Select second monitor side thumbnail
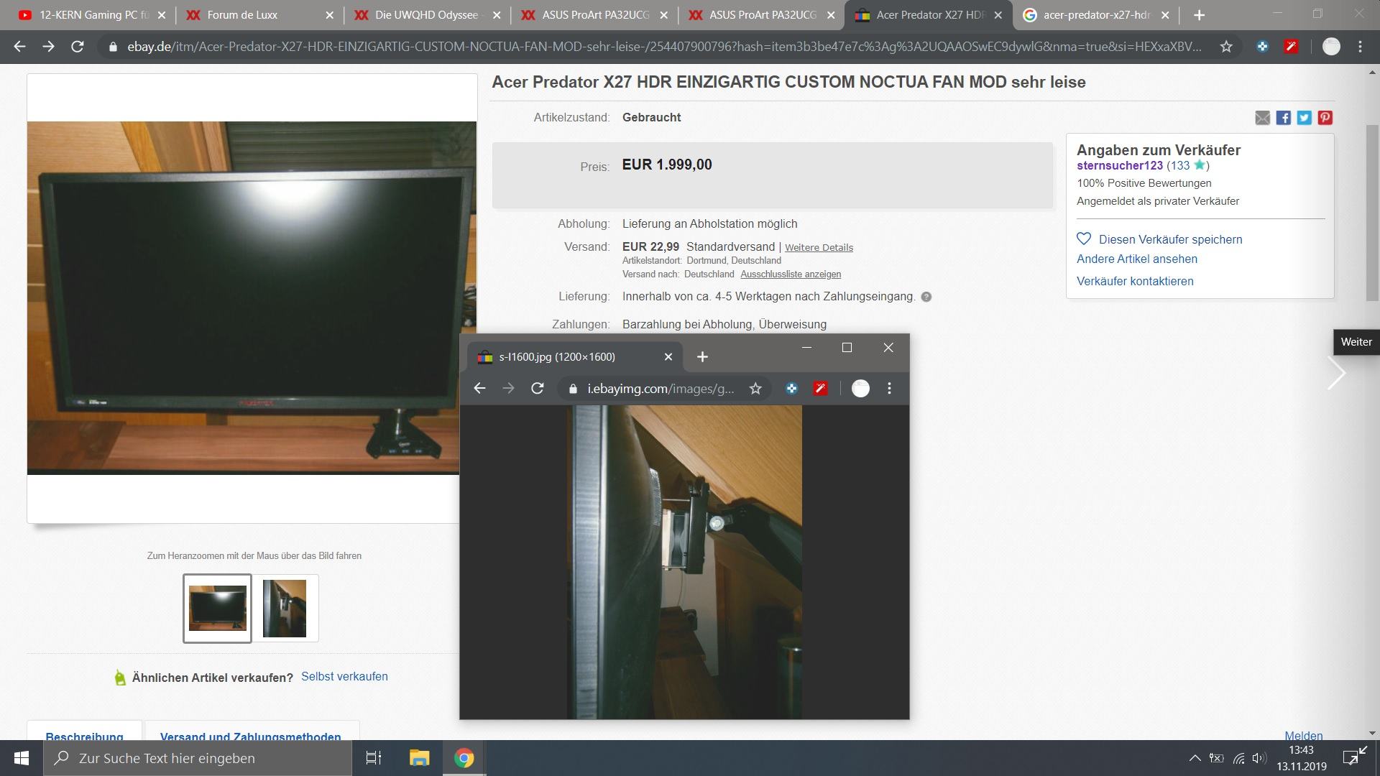This screenshot has width=1380, height=776. click(x=285, y=608)
